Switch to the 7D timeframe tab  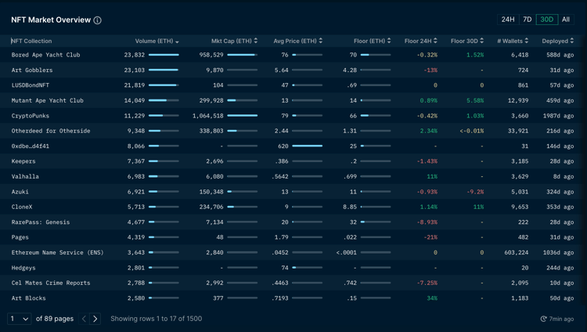coord(528,20)
